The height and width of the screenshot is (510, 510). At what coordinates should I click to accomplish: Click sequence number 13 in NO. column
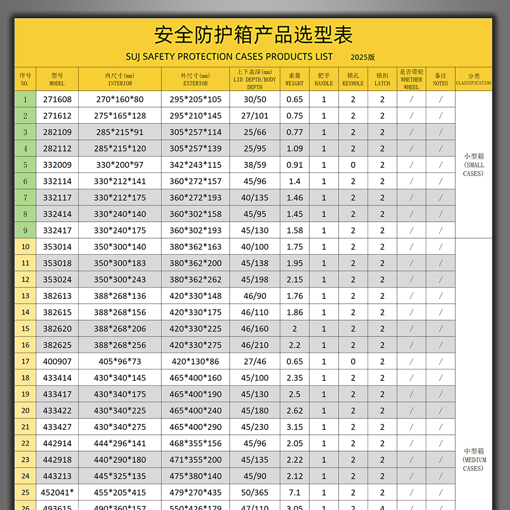click(25, 296)
